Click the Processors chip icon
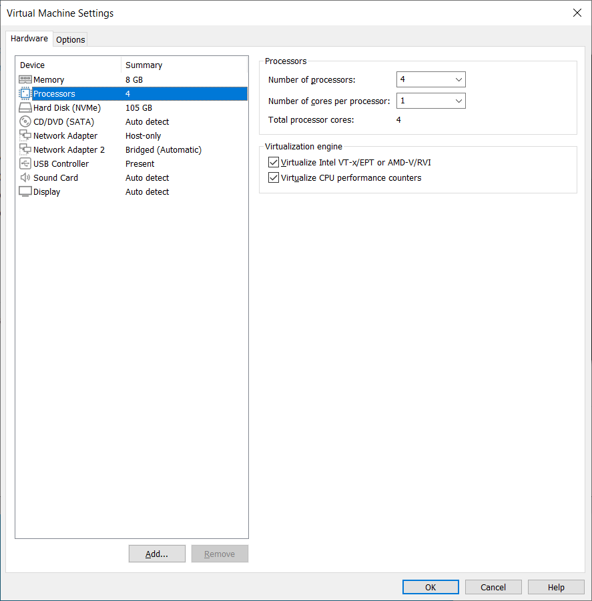 point(25,94)
